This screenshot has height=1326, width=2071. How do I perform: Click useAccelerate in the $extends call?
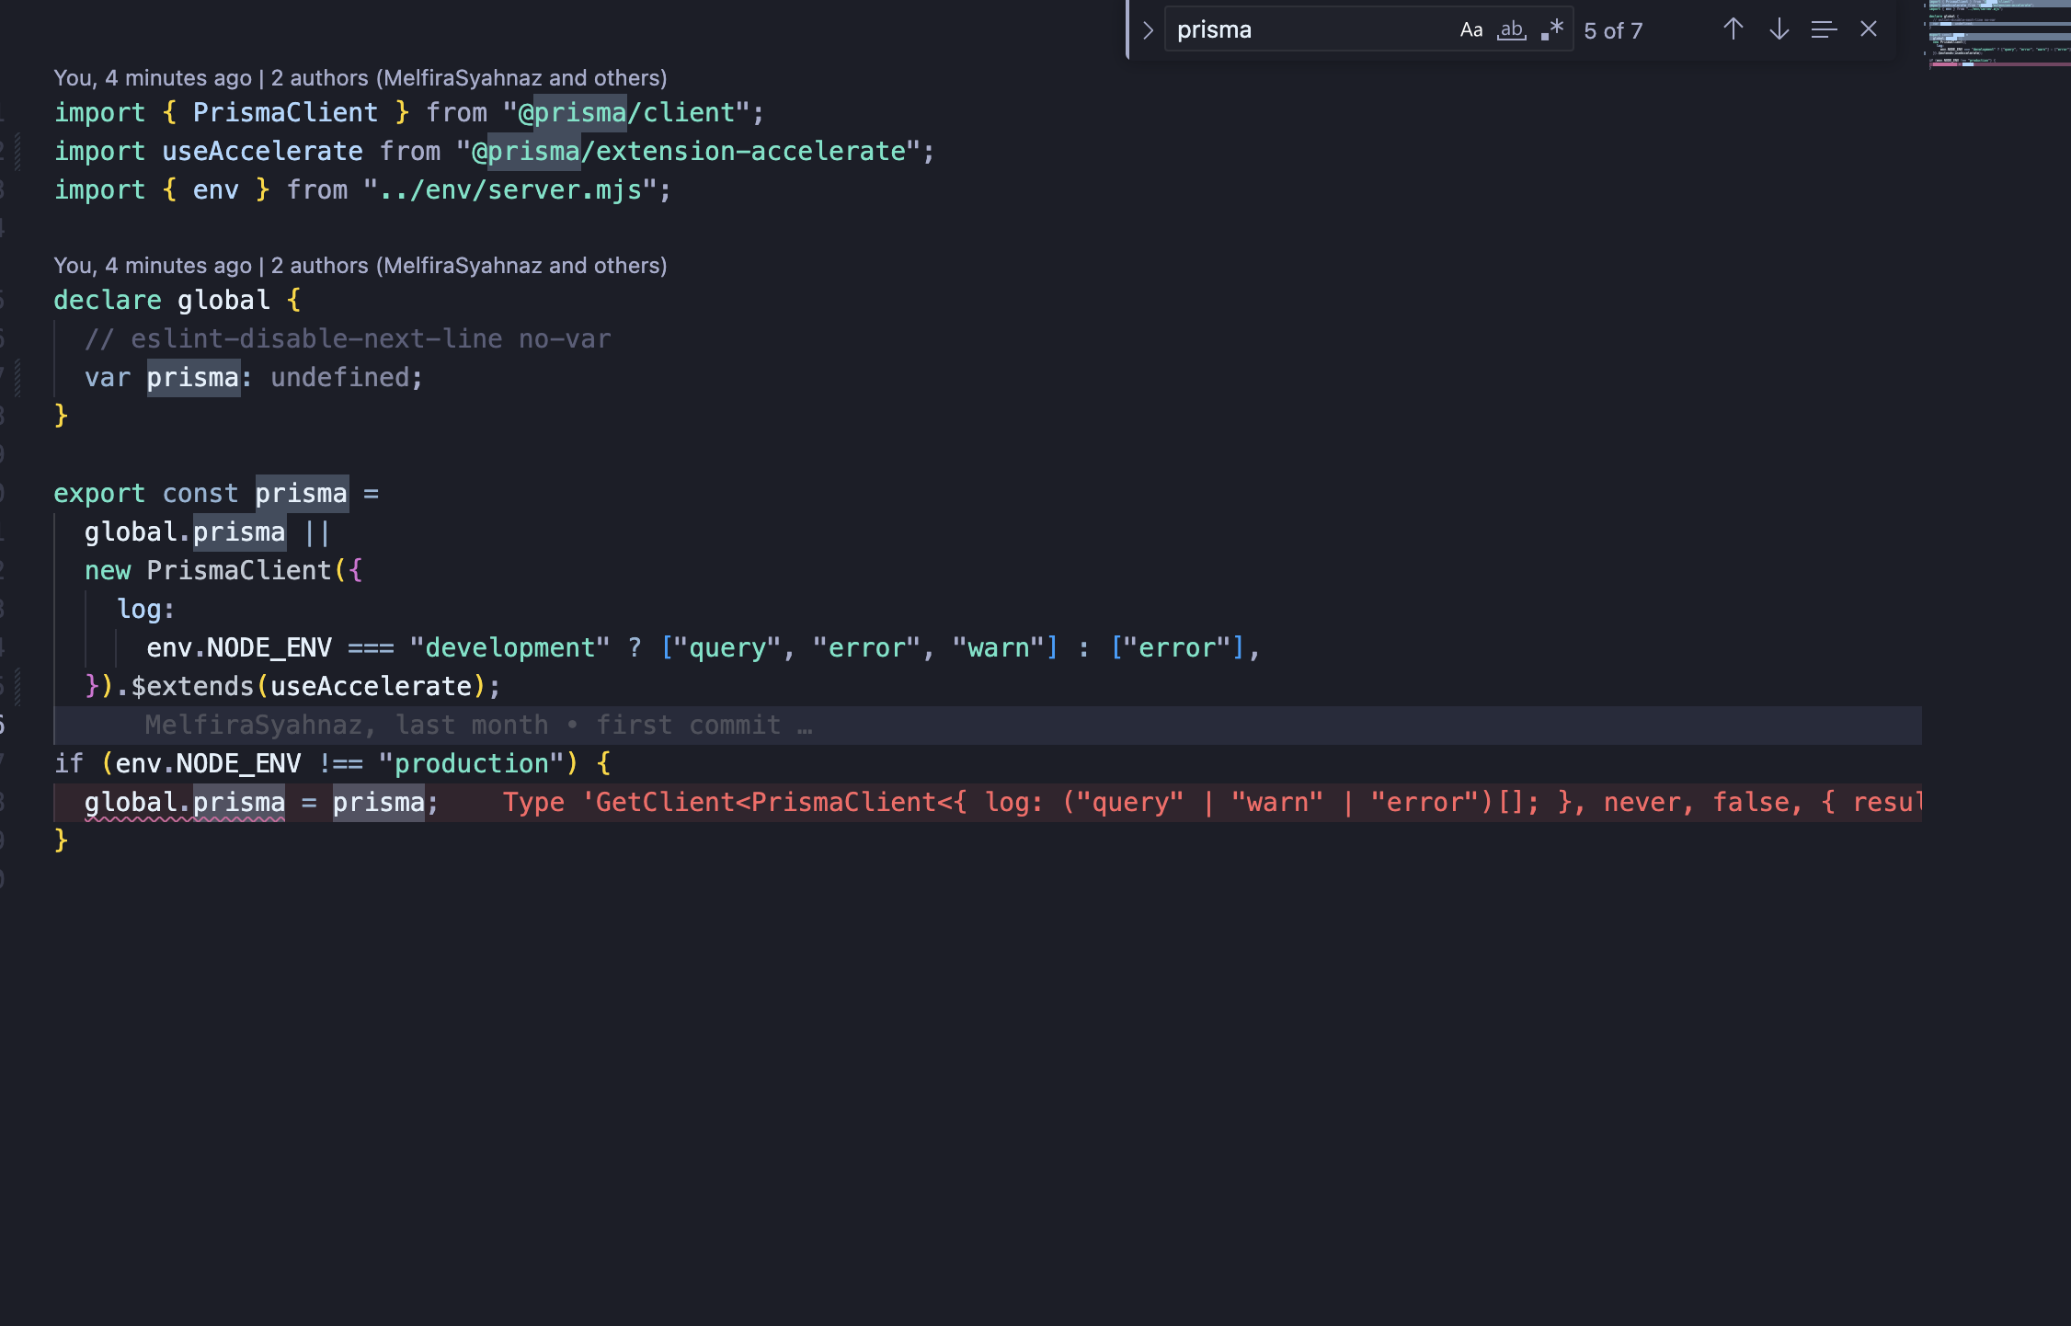coord(371,687)
